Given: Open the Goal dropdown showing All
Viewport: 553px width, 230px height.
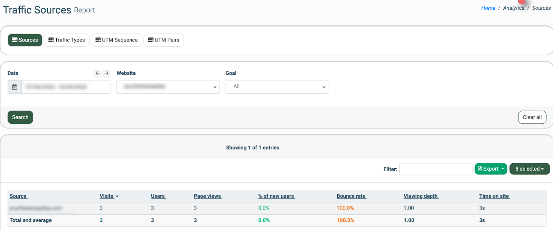Looking at the screenshot, I should click(x=277, y=87).
